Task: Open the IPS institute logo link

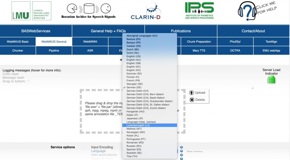Action: 199,11
